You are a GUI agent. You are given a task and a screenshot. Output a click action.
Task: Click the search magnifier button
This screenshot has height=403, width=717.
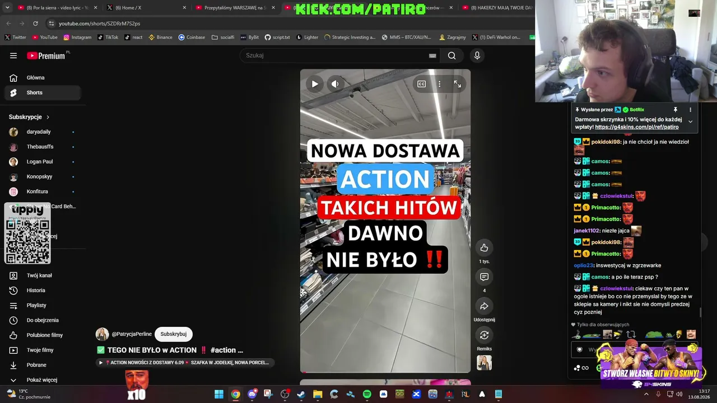pyautogui.click(x=452, y=55)
